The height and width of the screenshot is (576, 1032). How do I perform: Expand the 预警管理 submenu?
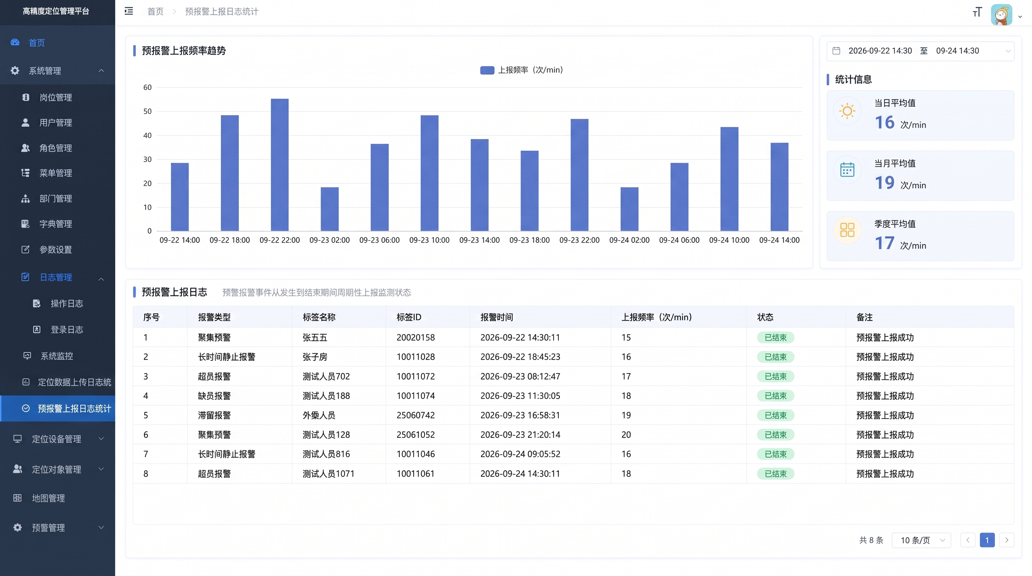coord(101,527)
